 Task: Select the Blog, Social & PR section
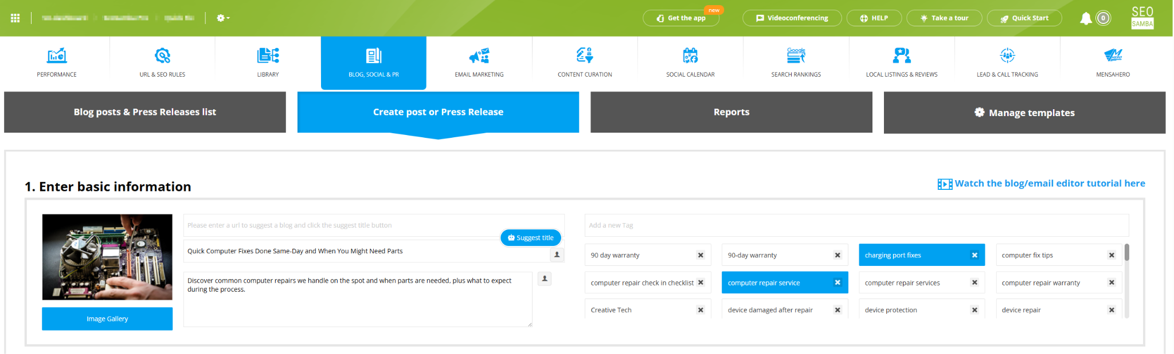374,63
